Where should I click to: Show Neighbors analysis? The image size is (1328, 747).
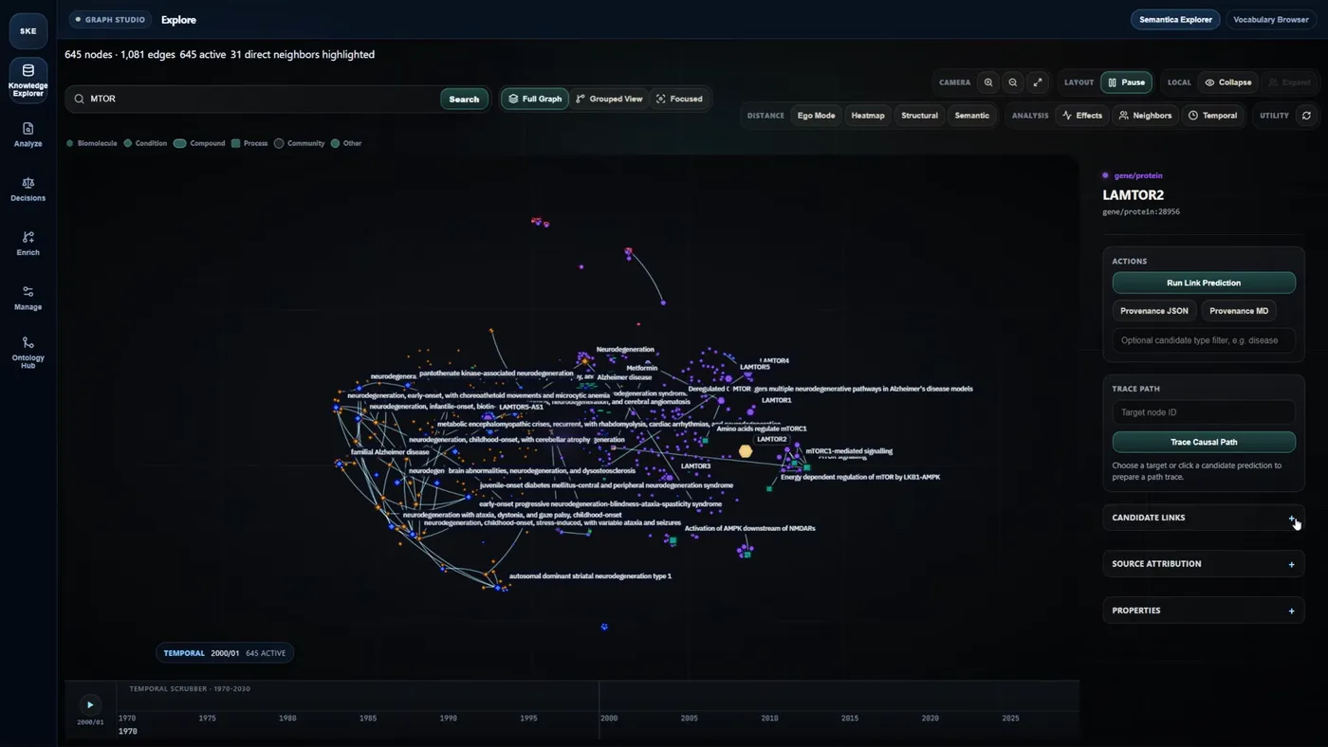1145,116
